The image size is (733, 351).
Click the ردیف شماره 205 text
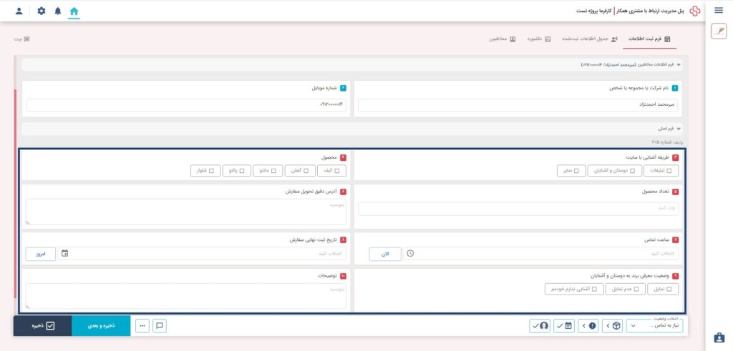(668, 142)
